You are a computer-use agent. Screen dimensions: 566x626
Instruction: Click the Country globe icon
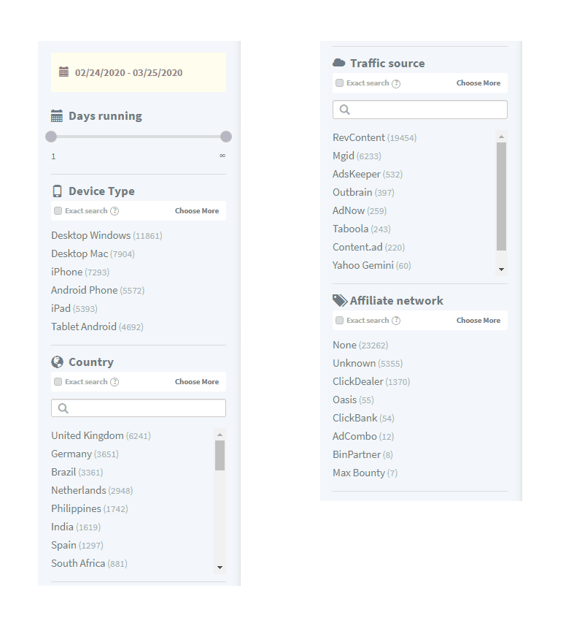(x=58, y=362)
